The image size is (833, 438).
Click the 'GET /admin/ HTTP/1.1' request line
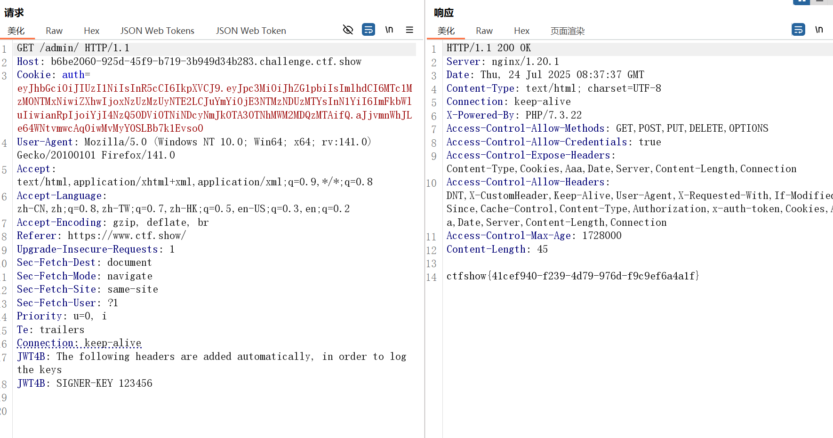[x=73, y=48]
